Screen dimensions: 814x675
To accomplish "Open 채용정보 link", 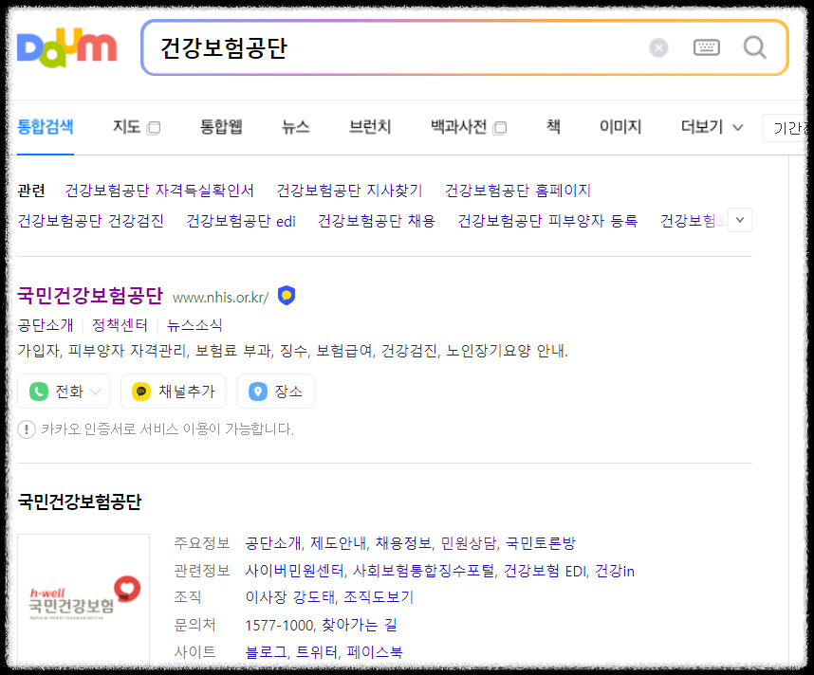I will pos(403,543).
